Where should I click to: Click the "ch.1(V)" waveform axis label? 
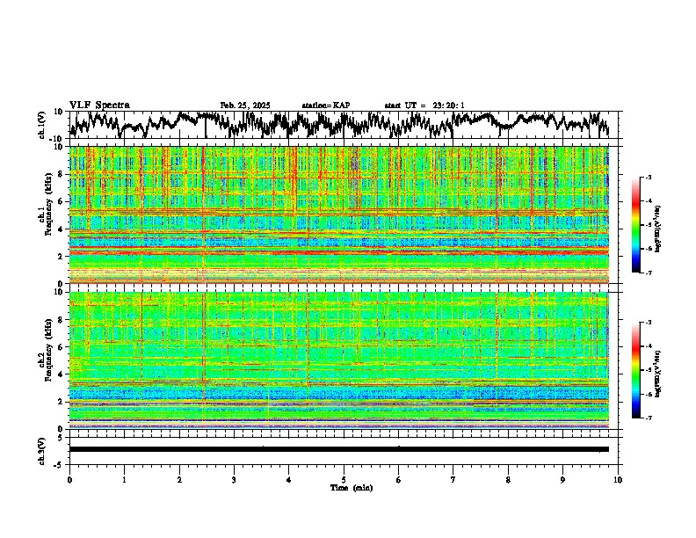click(42, 125)
